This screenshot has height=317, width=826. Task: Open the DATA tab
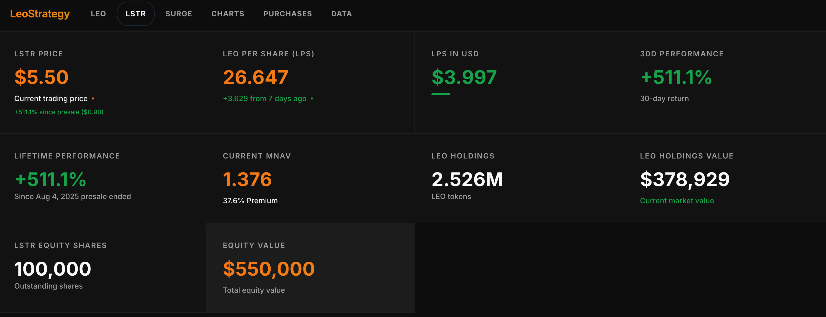(341, 14)
